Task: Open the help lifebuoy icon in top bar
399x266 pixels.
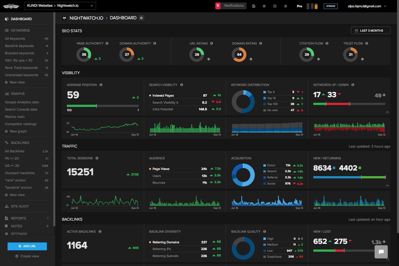Action: [x=275, y=6]
